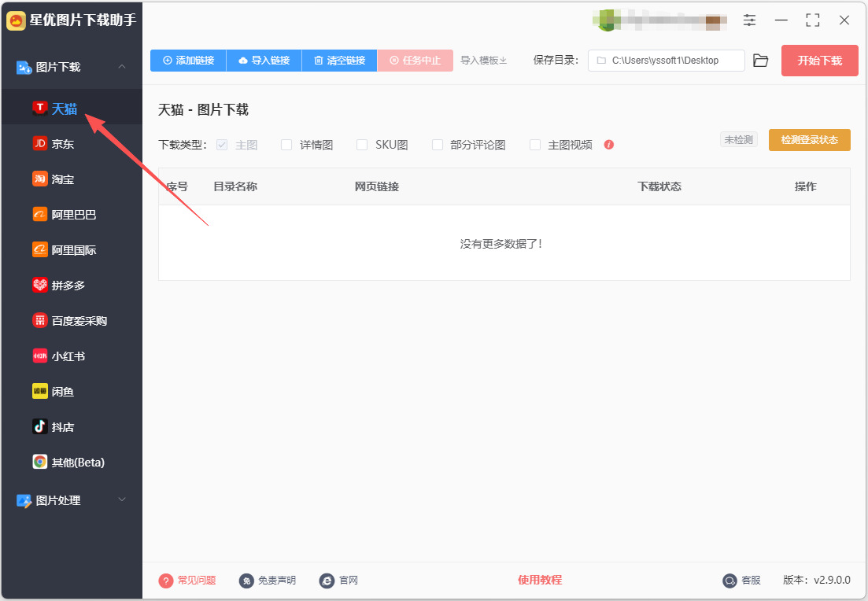Click the user avatar in title bar
868x601 pixels.
click(x=606, y=20)
